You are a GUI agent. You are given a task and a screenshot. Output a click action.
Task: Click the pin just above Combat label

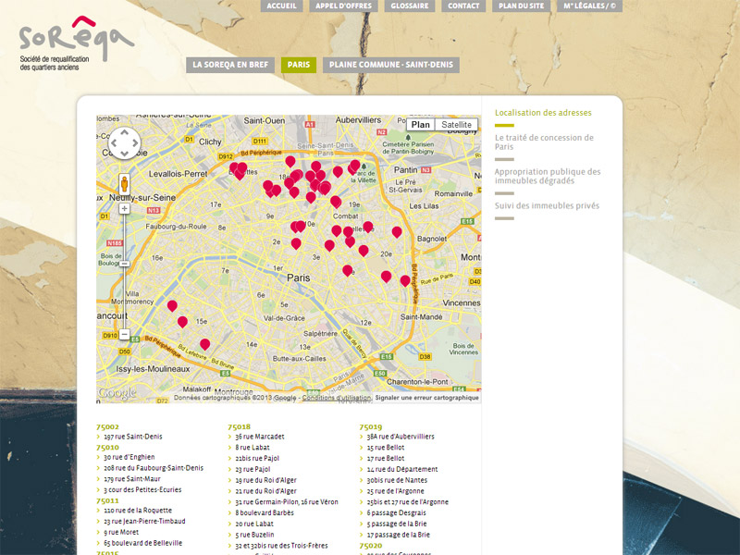[x=336, y=202]
